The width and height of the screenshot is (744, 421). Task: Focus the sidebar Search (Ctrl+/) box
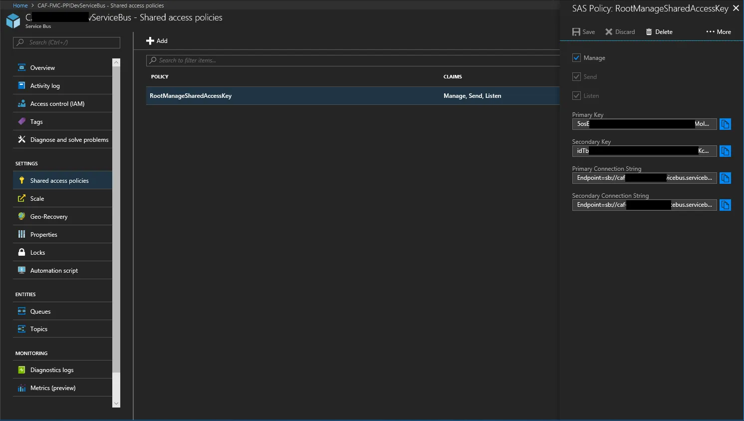(x=66, y=42)
